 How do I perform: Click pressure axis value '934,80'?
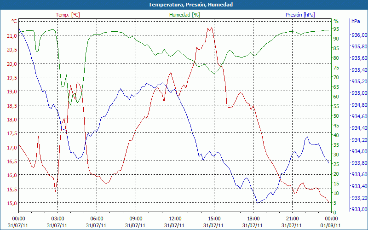[358, 105]
